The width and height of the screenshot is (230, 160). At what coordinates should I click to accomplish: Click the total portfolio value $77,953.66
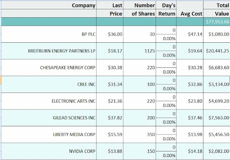(217, 22)
